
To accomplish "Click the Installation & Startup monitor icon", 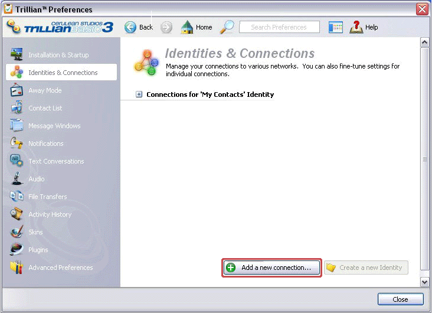I will [x=17, y=54].
